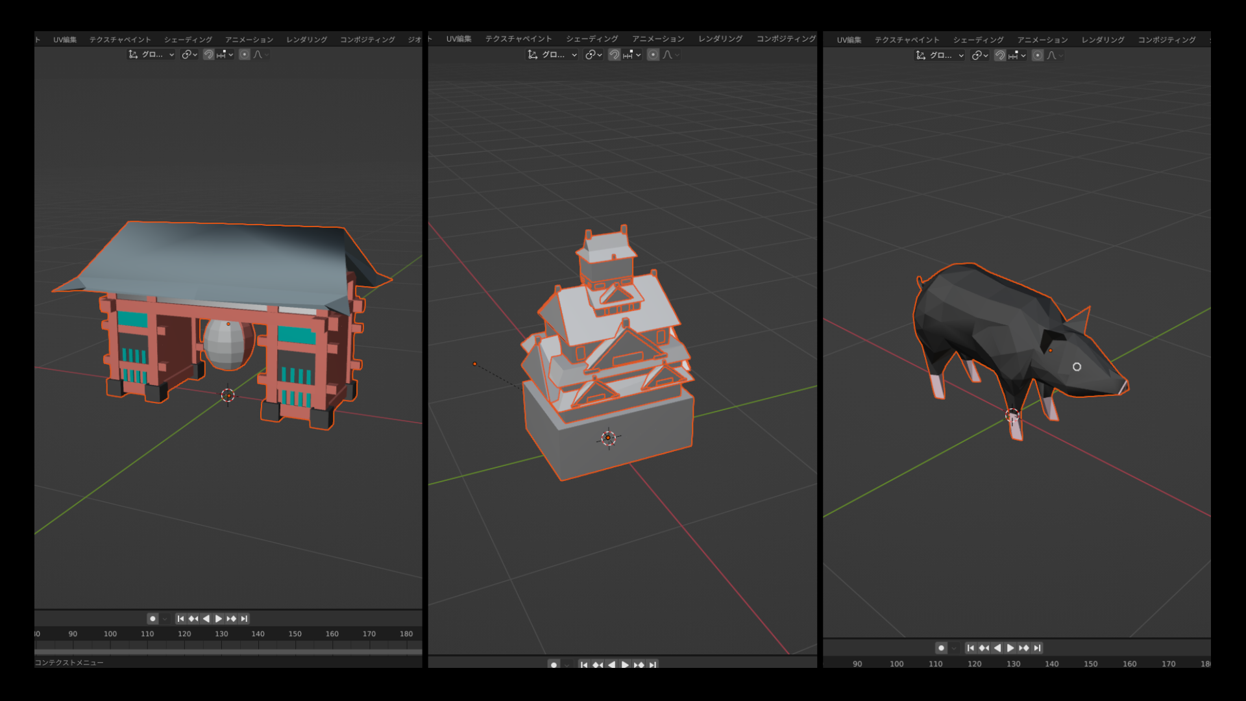Jump to start frame in gate panel
Viewport: 1246px width, 701px height.
pyautogui.click(x=180, y=619)
